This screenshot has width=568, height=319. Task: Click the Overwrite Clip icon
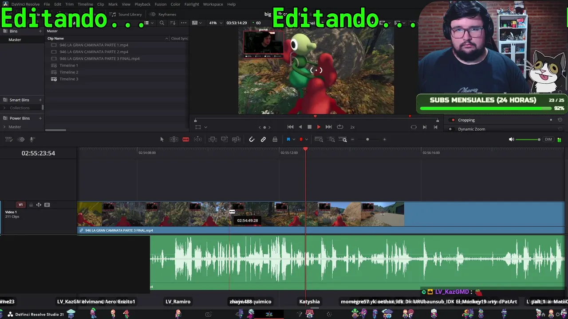[225, 140]
